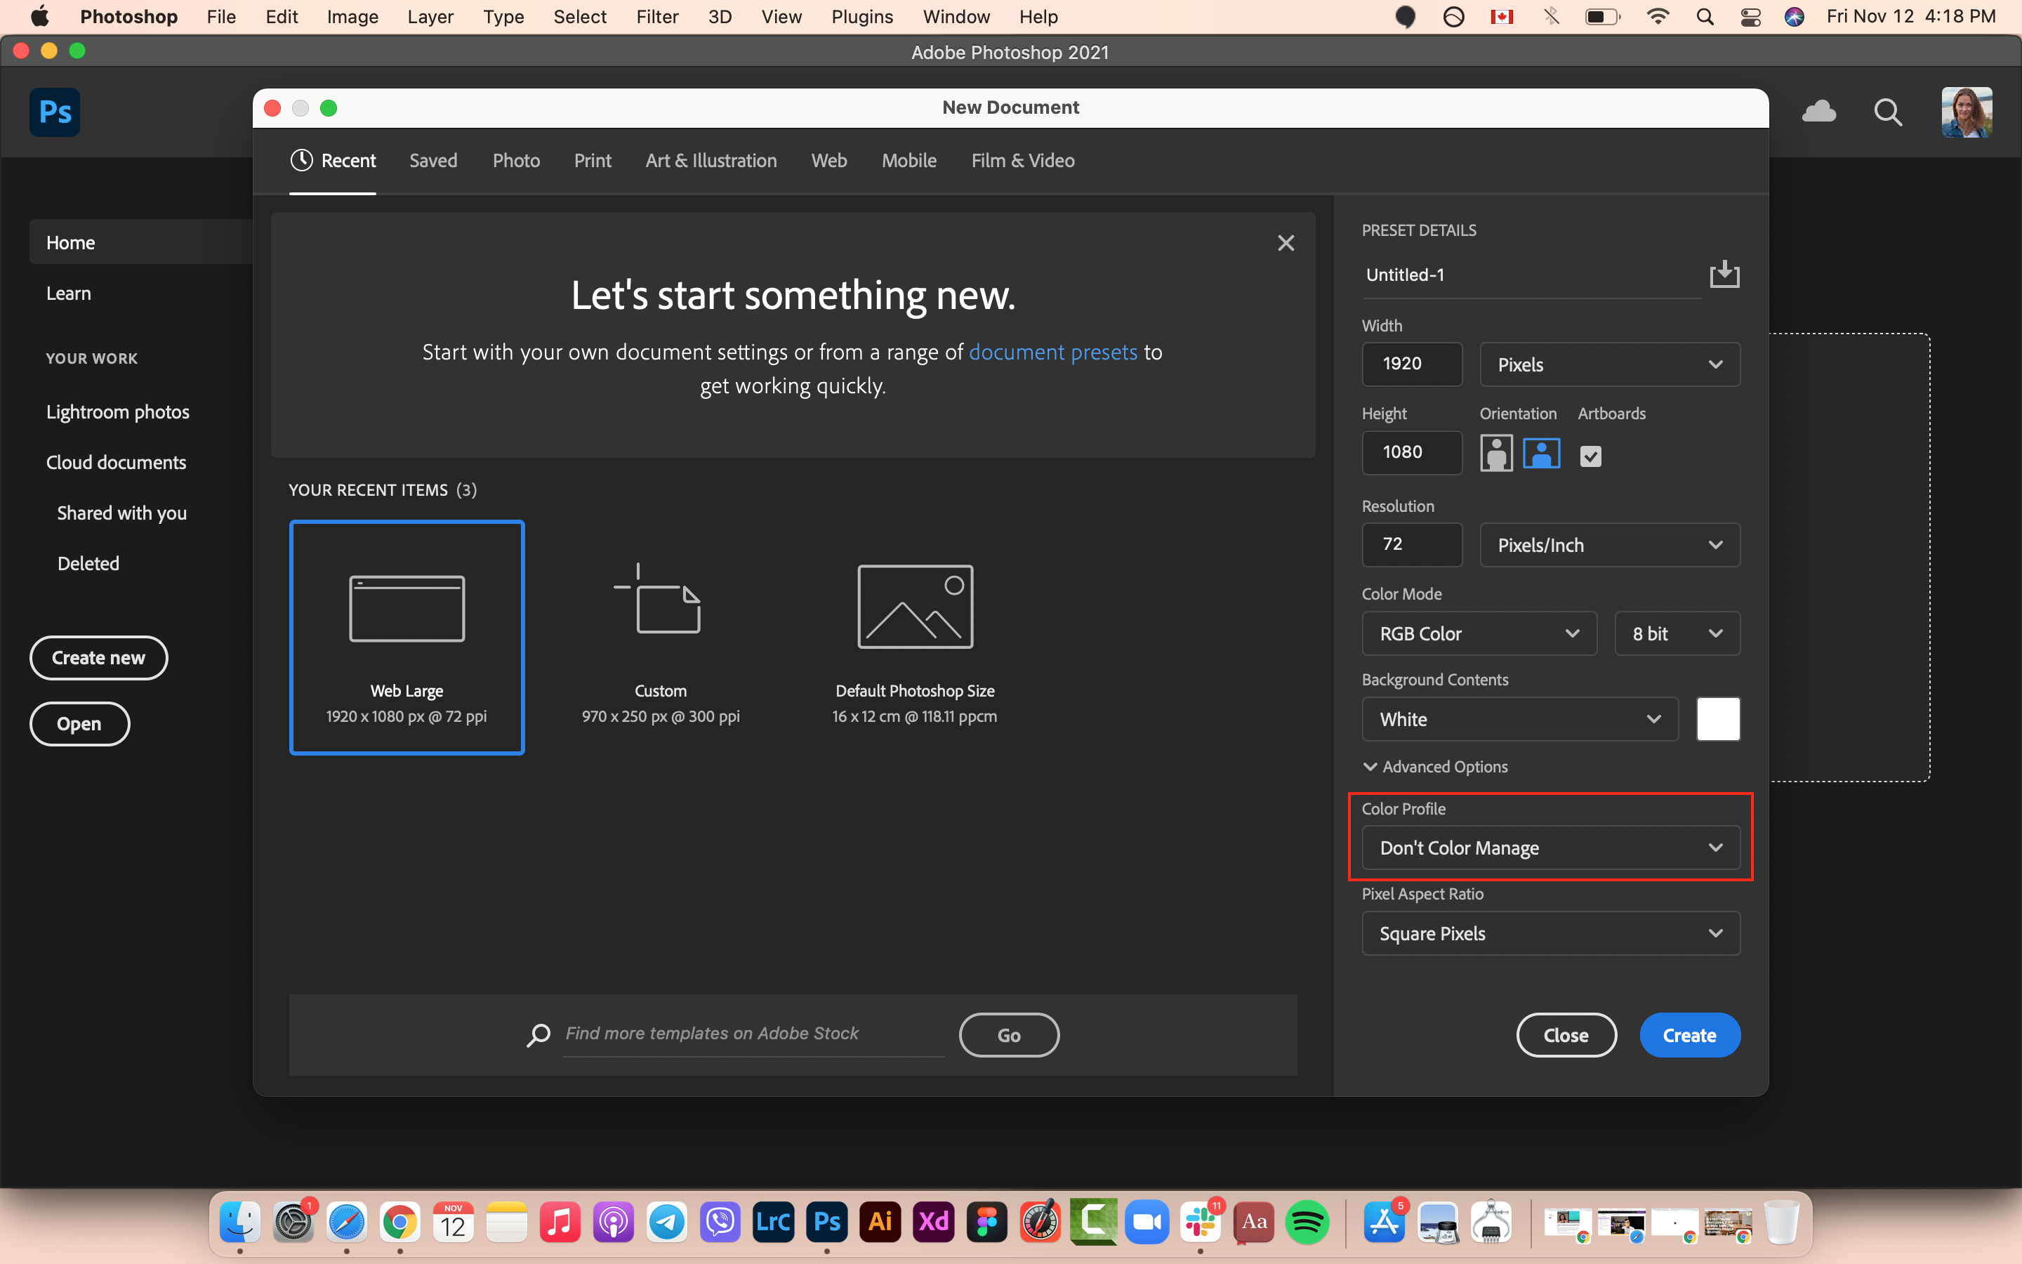Select landscape orientation
Screen dimensions: 2022x1264
pyautogui.click(x=1542, y=453)
